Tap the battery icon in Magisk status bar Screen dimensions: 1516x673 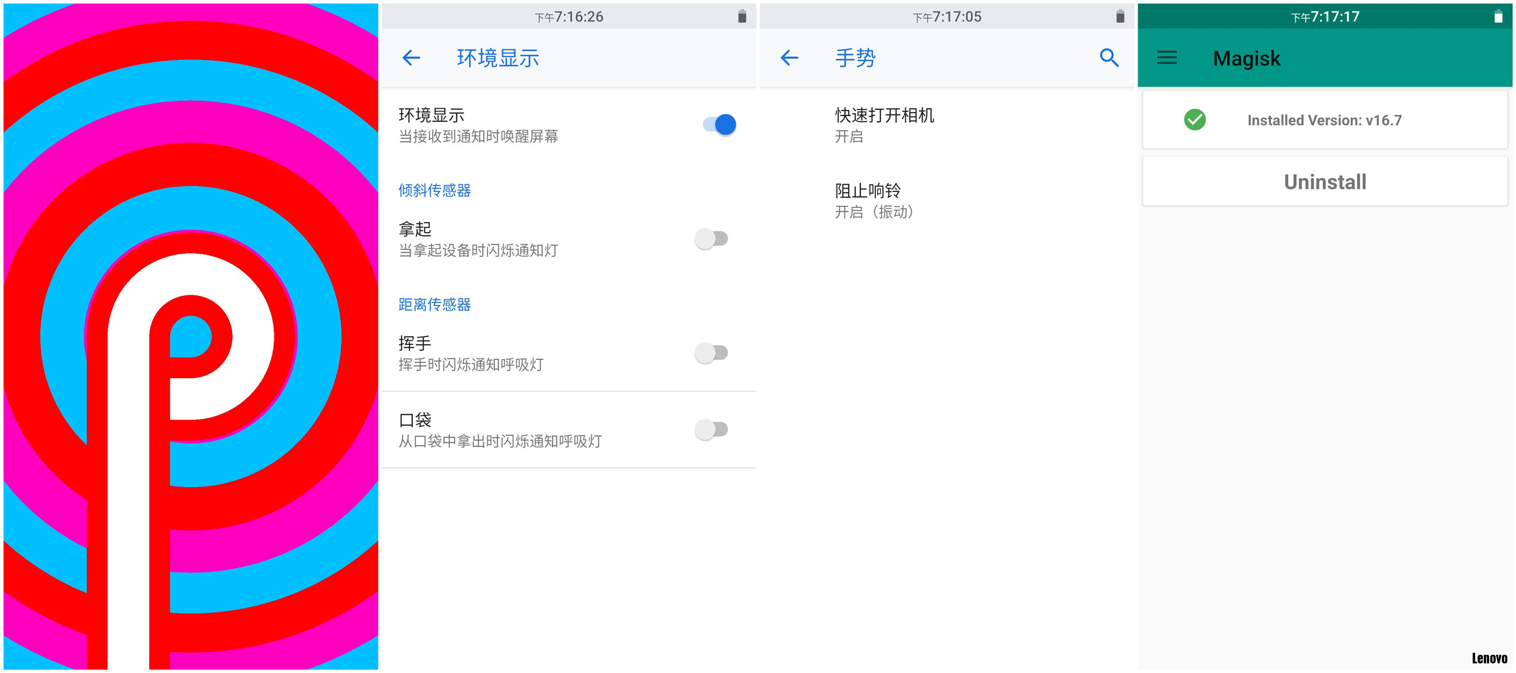[x=1498, y=17]
